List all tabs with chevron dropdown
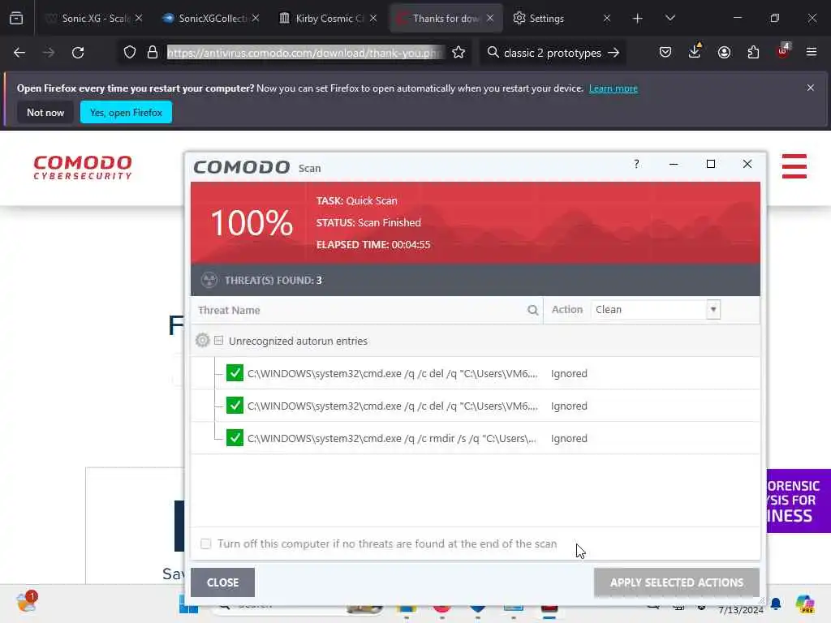The height and width of the screenshot is (623, 831). click(670, 18)
